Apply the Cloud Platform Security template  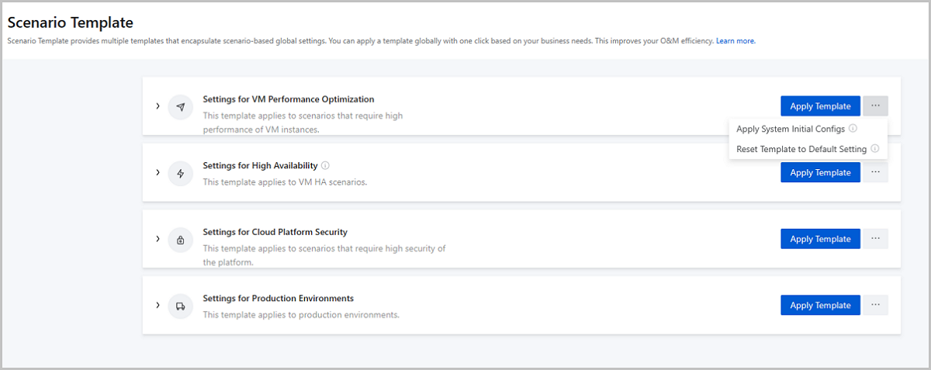(820, 239)
